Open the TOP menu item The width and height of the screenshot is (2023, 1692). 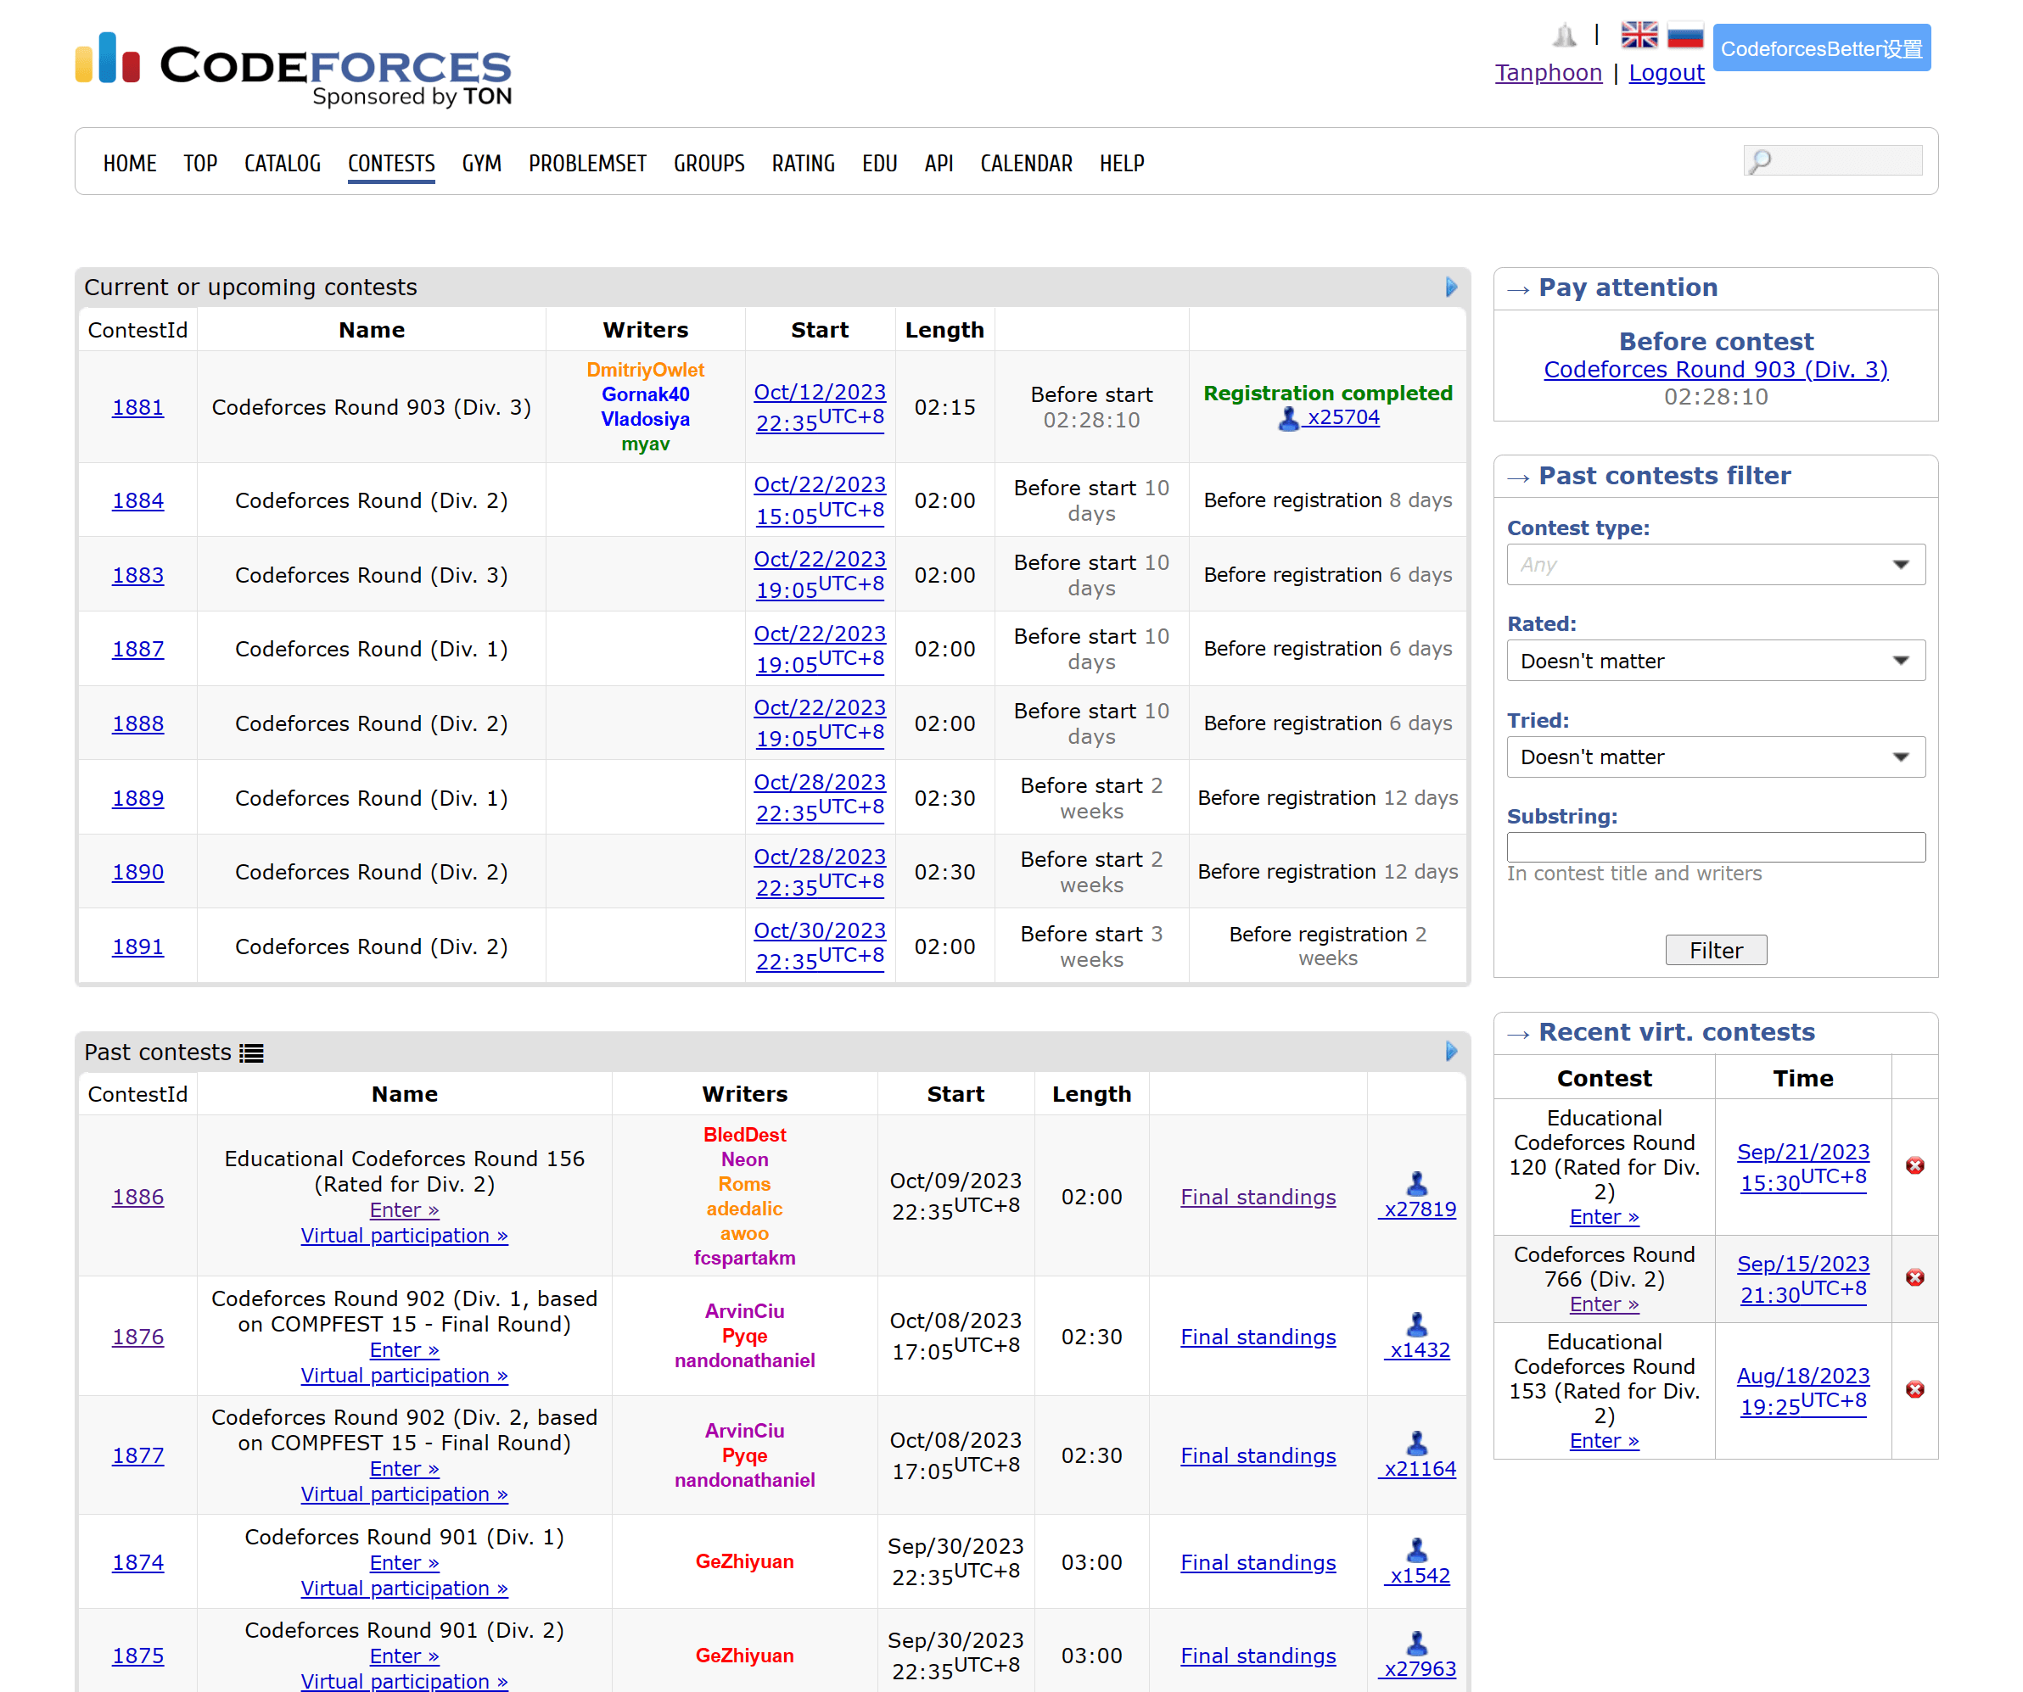pos(200,163)
